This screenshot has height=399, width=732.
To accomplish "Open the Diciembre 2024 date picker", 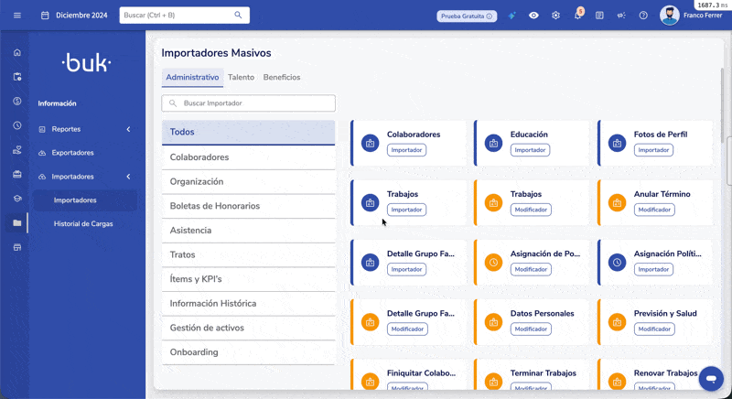I will coord(73,16).
